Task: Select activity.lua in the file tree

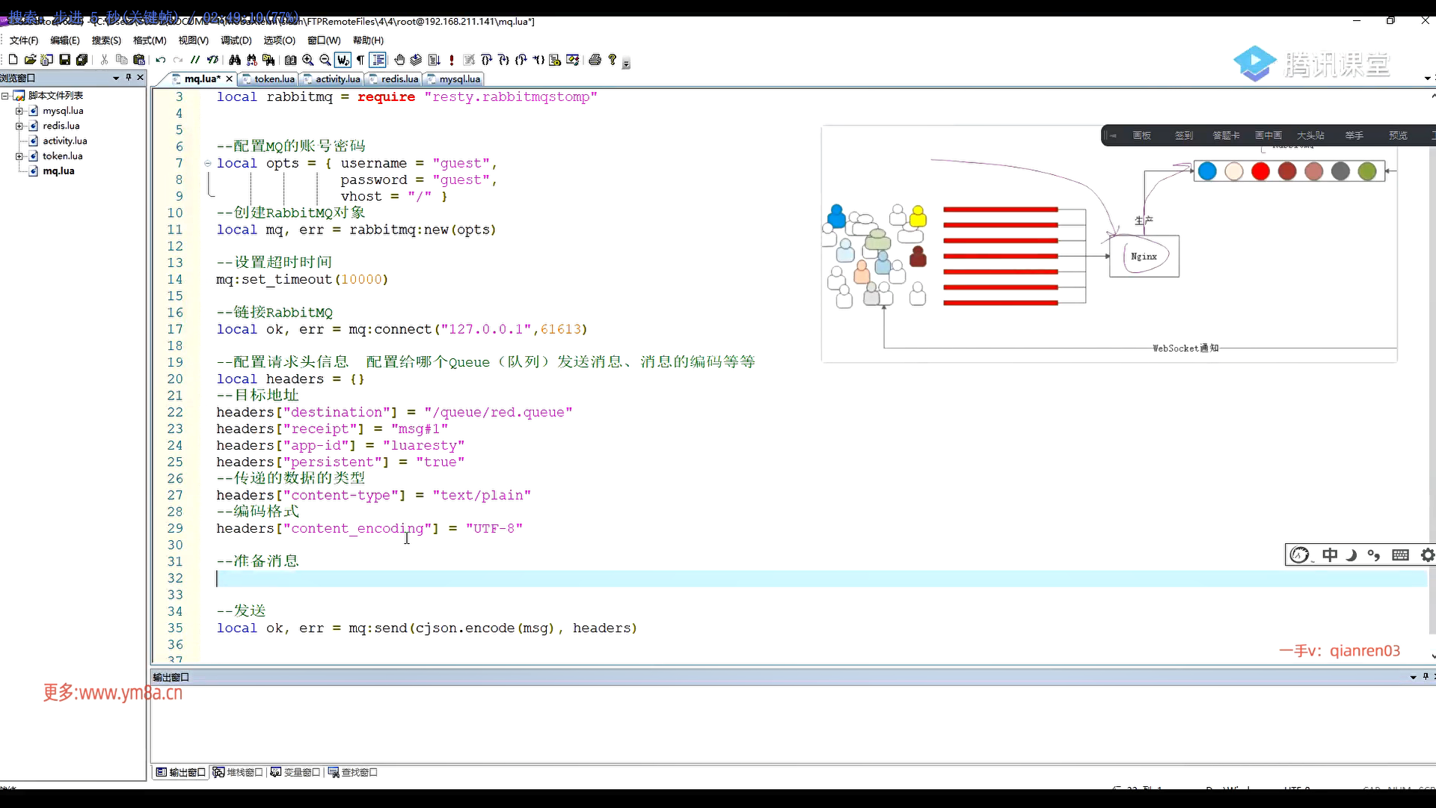Action: click(x=64, y=141)
